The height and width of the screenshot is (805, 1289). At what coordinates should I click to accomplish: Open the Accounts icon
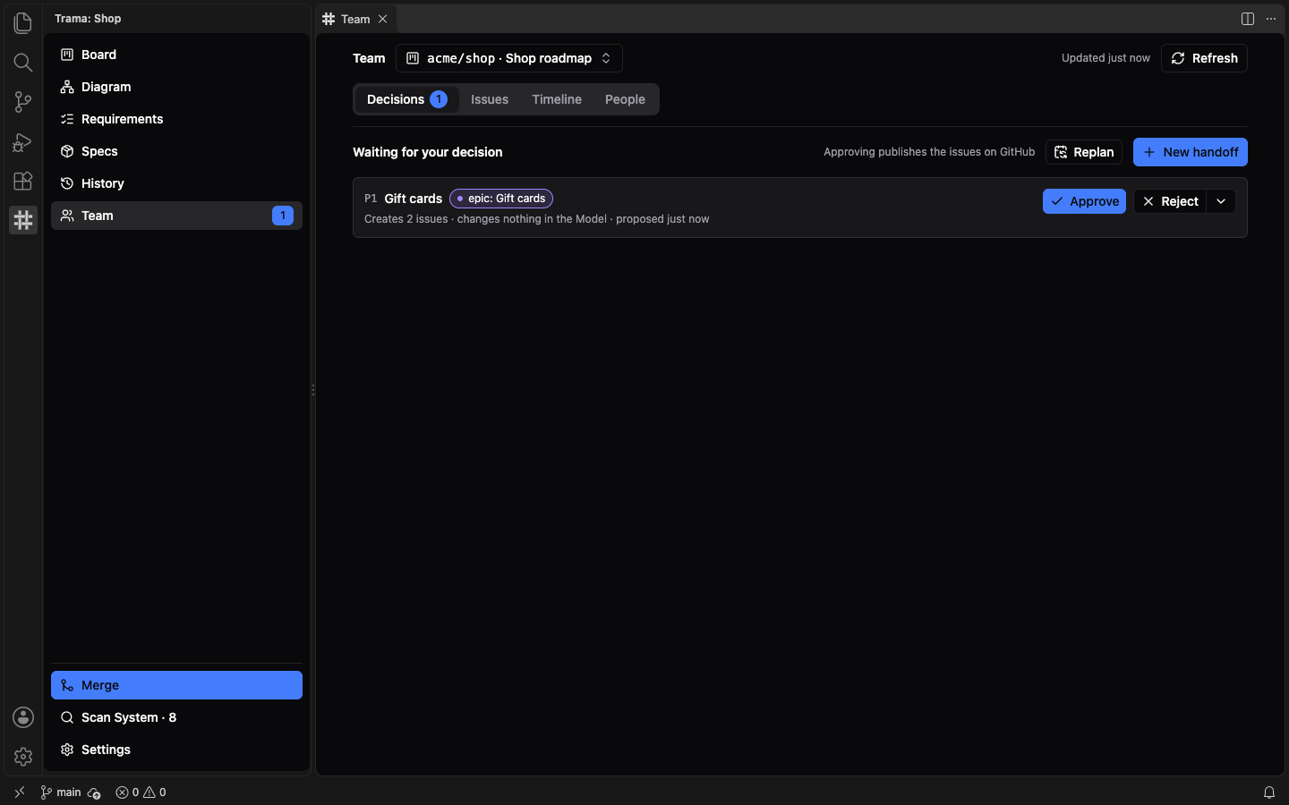click(x=23, y=717)
